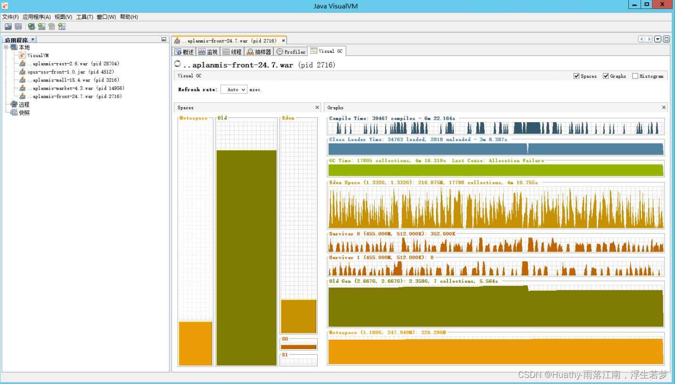Viewport: 675px width, 384px height.
Task: Select the aplanmis-front-24.7.war document tab
Action: click(x=229, y=41)
